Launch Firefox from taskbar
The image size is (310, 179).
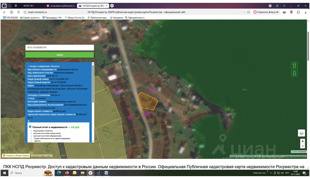(67, 173)
